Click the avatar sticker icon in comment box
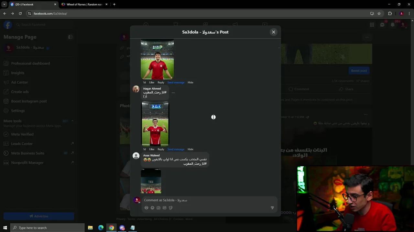 point(146,208)
